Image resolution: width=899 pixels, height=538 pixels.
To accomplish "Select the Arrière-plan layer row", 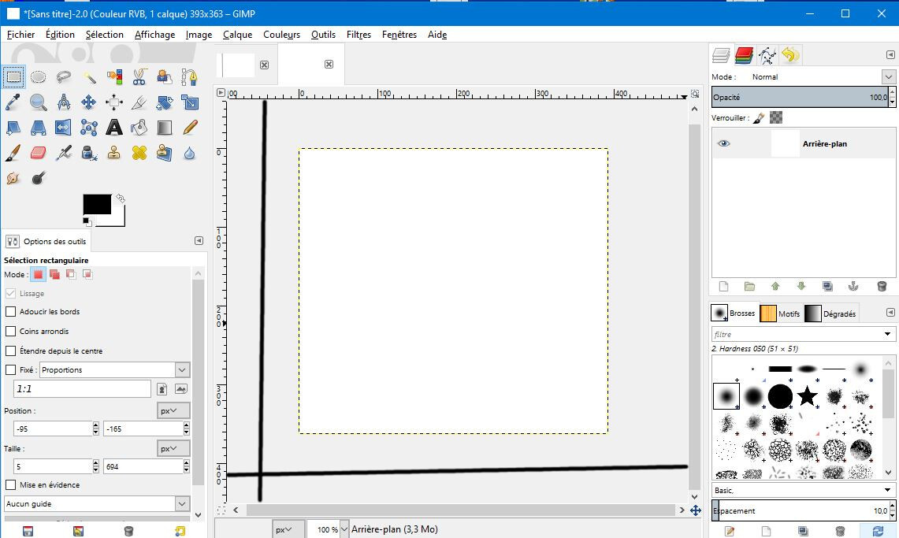I will pyautogui.click(x=803, y=143).
